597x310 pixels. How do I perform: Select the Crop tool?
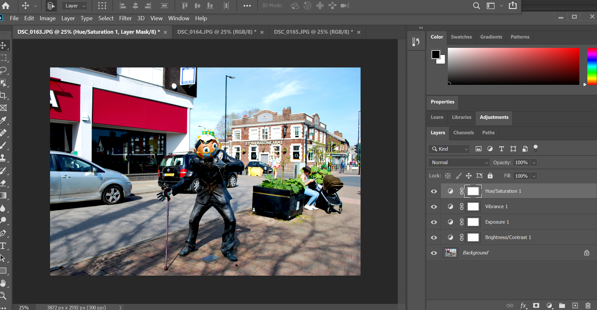point(3,95)
